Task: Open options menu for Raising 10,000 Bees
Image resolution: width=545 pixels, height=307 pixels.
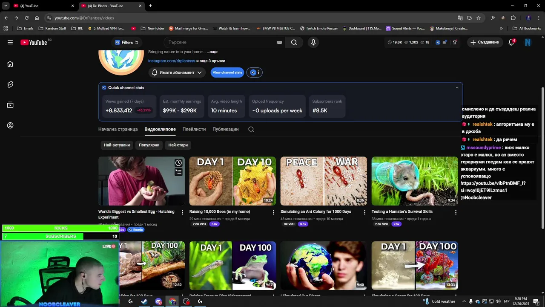Action: [x=274, y=212]
